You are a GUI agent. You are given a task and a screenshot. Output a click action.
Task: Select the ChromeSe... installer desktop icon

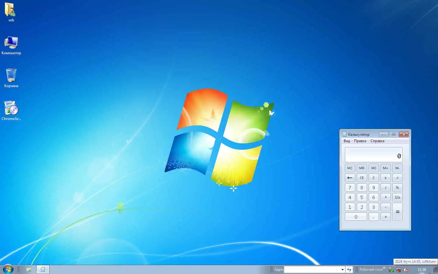11,111
